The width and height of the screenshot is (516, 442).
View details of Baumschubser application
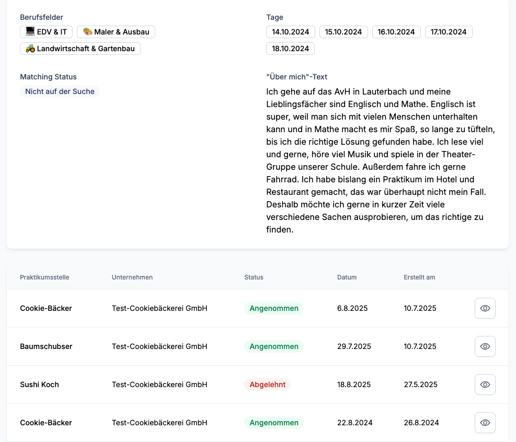[x=485, y=346]
